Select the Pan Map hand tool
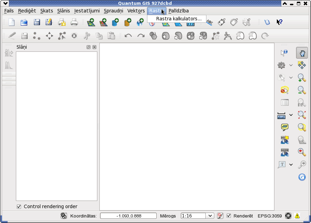Screen dimensions: 311x223 [x=302, y=53]
